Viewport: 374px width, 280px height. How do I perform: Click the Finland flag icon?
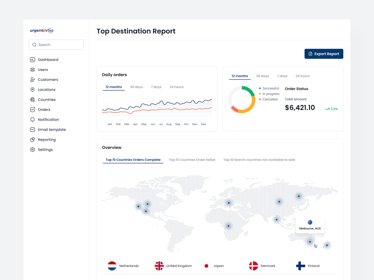[x=301, y=266]
